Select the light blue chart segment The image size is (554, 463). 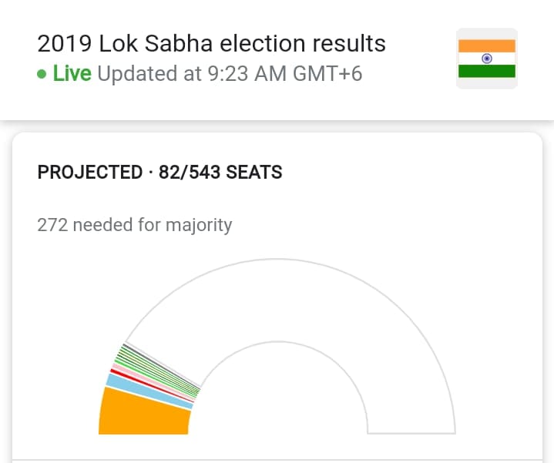(x=150, y=391)
